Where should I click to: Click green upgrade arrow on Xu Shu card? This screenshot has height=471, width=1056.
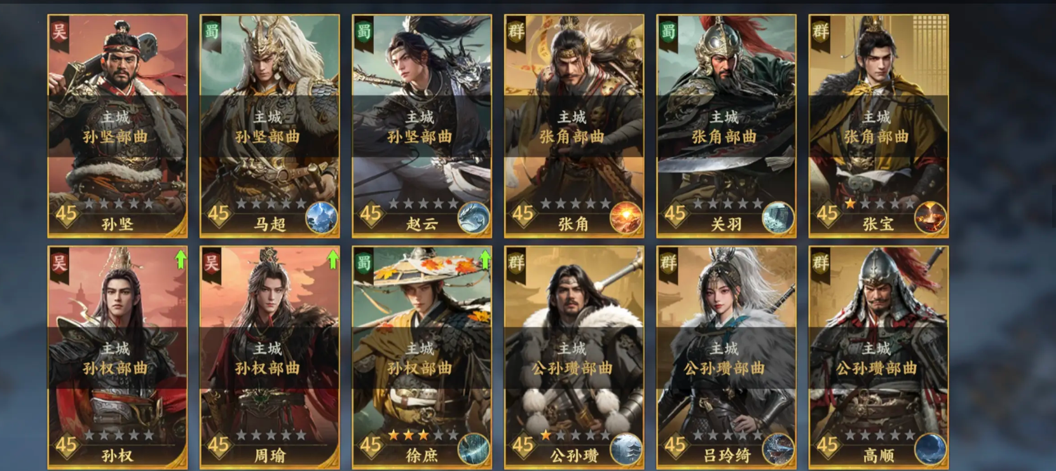tap(485, 259)
